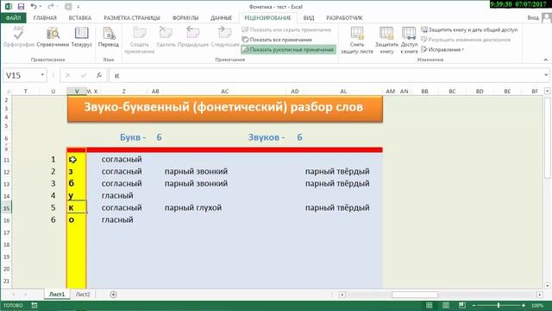Click the Вход sign-in link
552x311 pixels.
point(533,17)
